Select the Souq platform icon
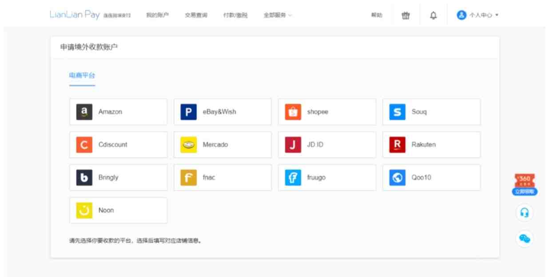This screenshot has width=548, height=277. click(x=397, y=112)
